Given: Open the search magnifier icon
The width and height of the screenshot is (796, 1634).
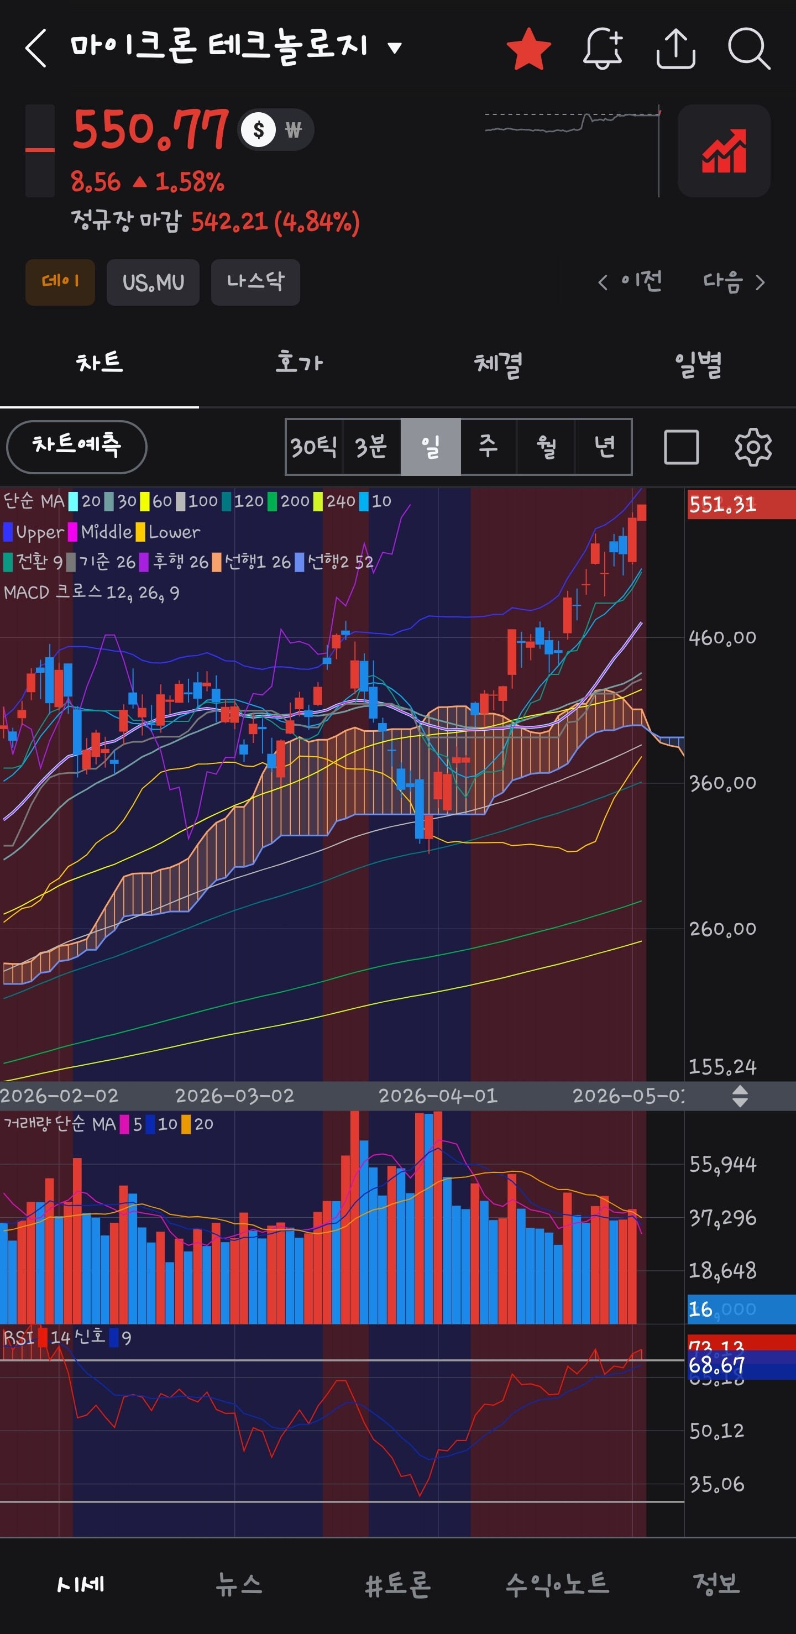Looking at the screenshot, I should (749, 48).
